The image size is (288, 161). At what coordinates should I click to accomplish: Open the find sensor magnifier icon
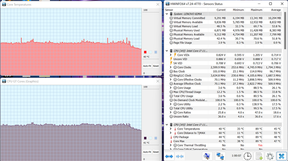point(207,156)
